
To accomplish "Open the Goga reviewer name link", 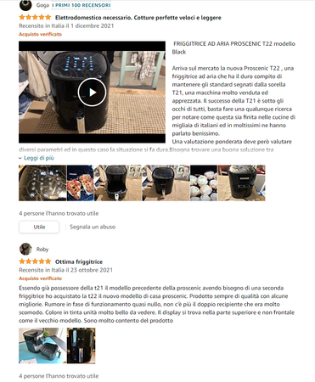I will click(42, 5).
